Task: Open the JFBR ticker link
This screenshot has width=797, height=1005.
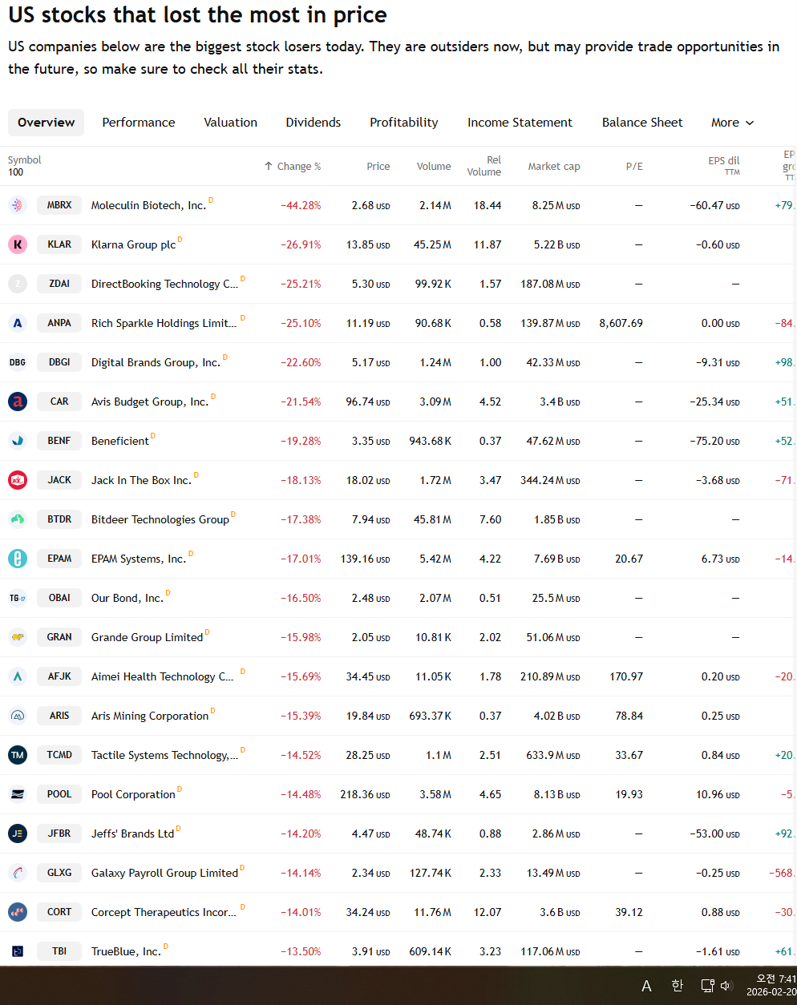Action: point(59,833)
